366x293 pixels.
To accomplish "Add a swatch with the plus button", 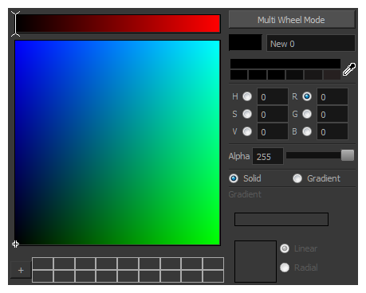I will coord(21,270).
